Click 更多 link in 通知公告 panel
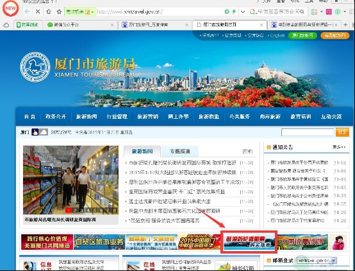The height and width of the screenshot is (271, 355). [339, 147]
